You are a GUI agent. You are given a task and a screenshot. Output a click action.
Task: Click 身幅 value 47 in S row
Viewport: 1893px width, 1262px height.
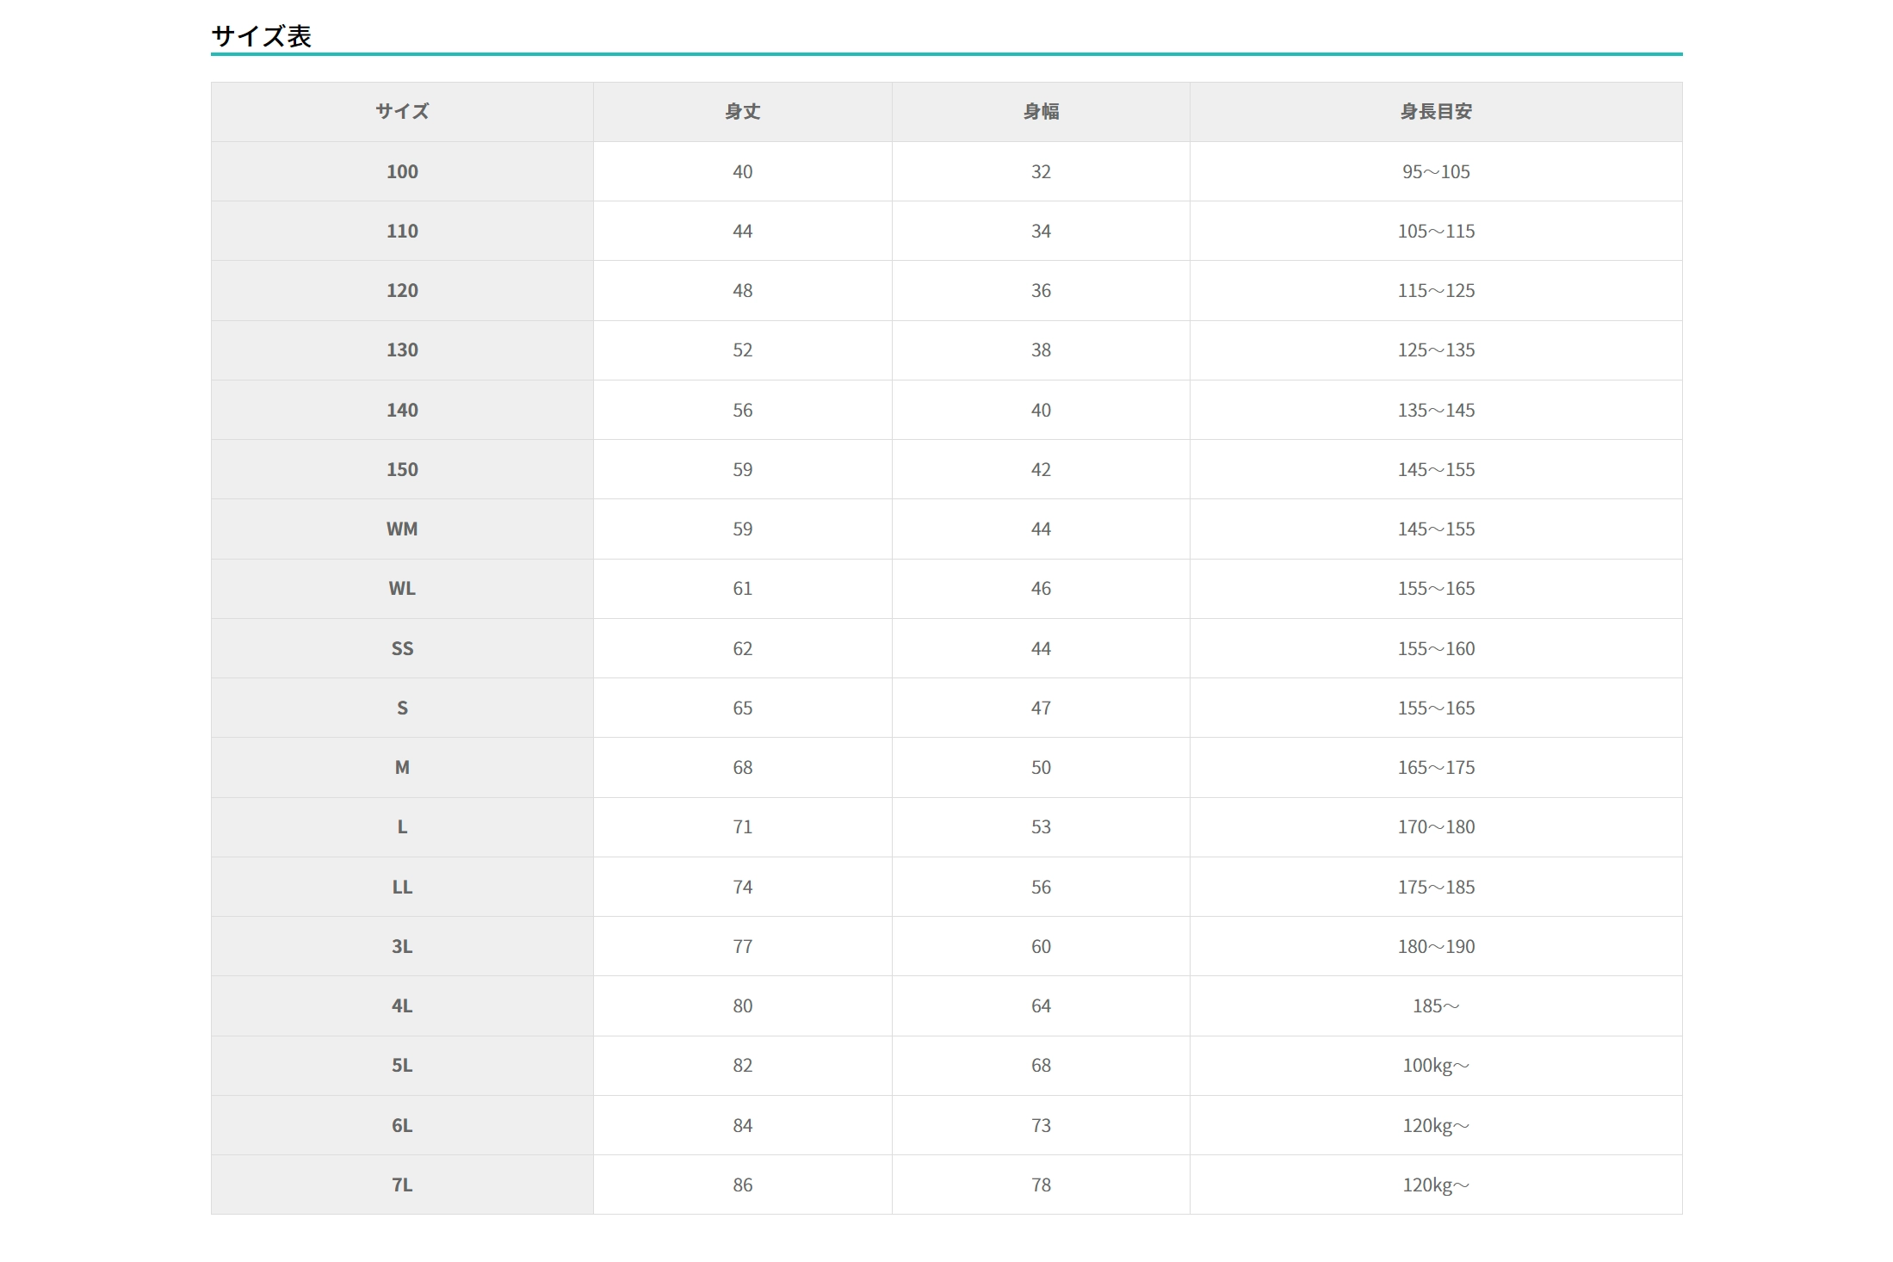pos(1041,708)
